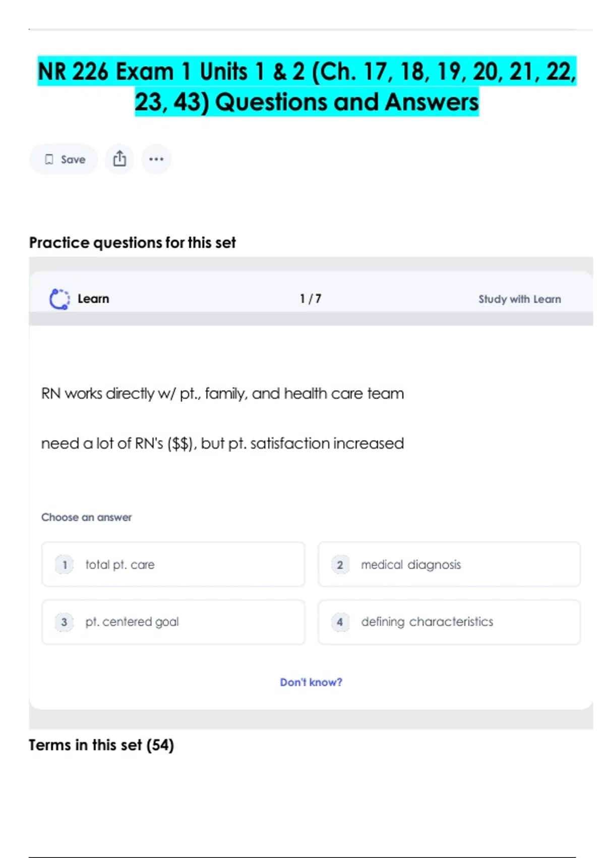This screenshot has width=605, height=858.
Task: Click the number 4 answer badge
Action: 340,622
